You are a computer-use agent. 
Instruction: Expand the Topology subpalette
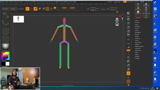[137, 56]
